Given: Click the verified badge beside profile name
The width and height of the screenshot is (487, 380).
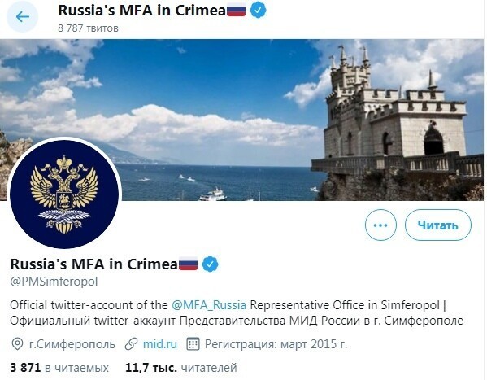Looking at the screenshot, I should click(211, 264).
